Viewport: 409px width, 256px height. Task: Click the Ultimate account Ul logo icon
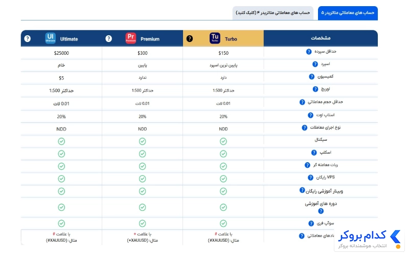(50, 38)
